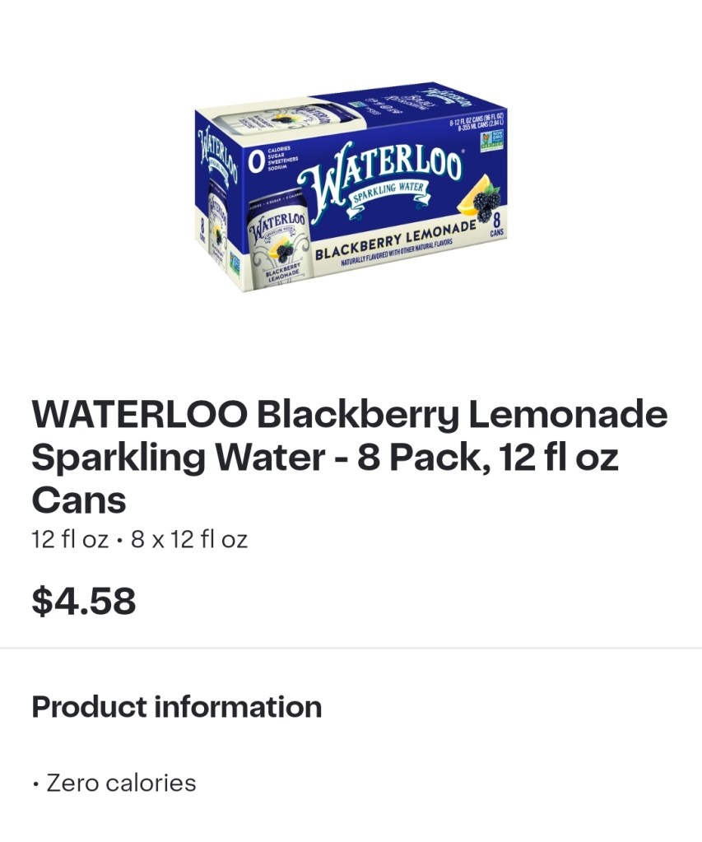Click the bullet dot before "Zero calories"
The image size is (702, 842).
35,784
